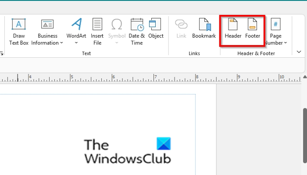Collapse the ribbon with the chevron
This screenshot has width=307, height=175.
pos(299,52)
